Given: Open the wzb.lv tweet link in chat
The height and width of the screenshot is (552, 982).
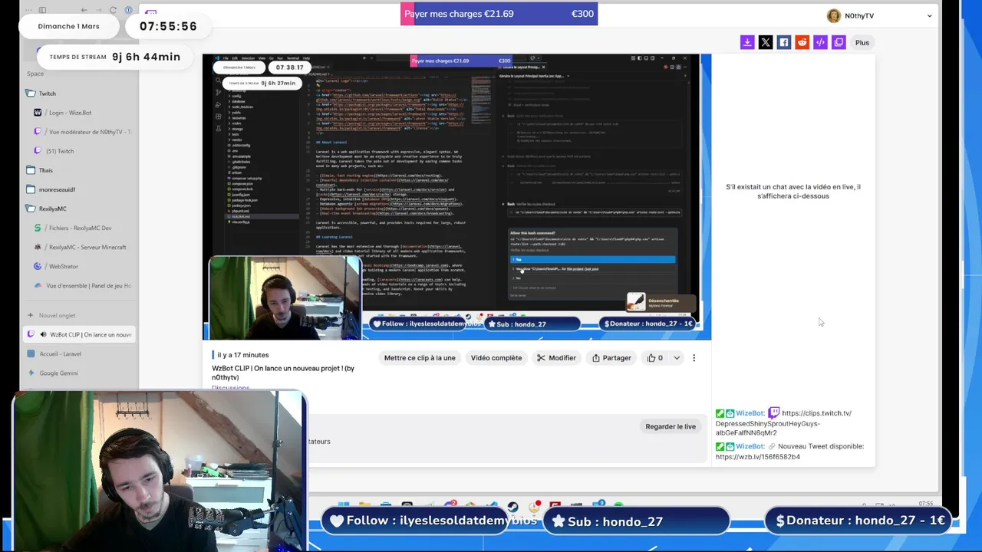Looking at the screenshot, I should point(758,457).
